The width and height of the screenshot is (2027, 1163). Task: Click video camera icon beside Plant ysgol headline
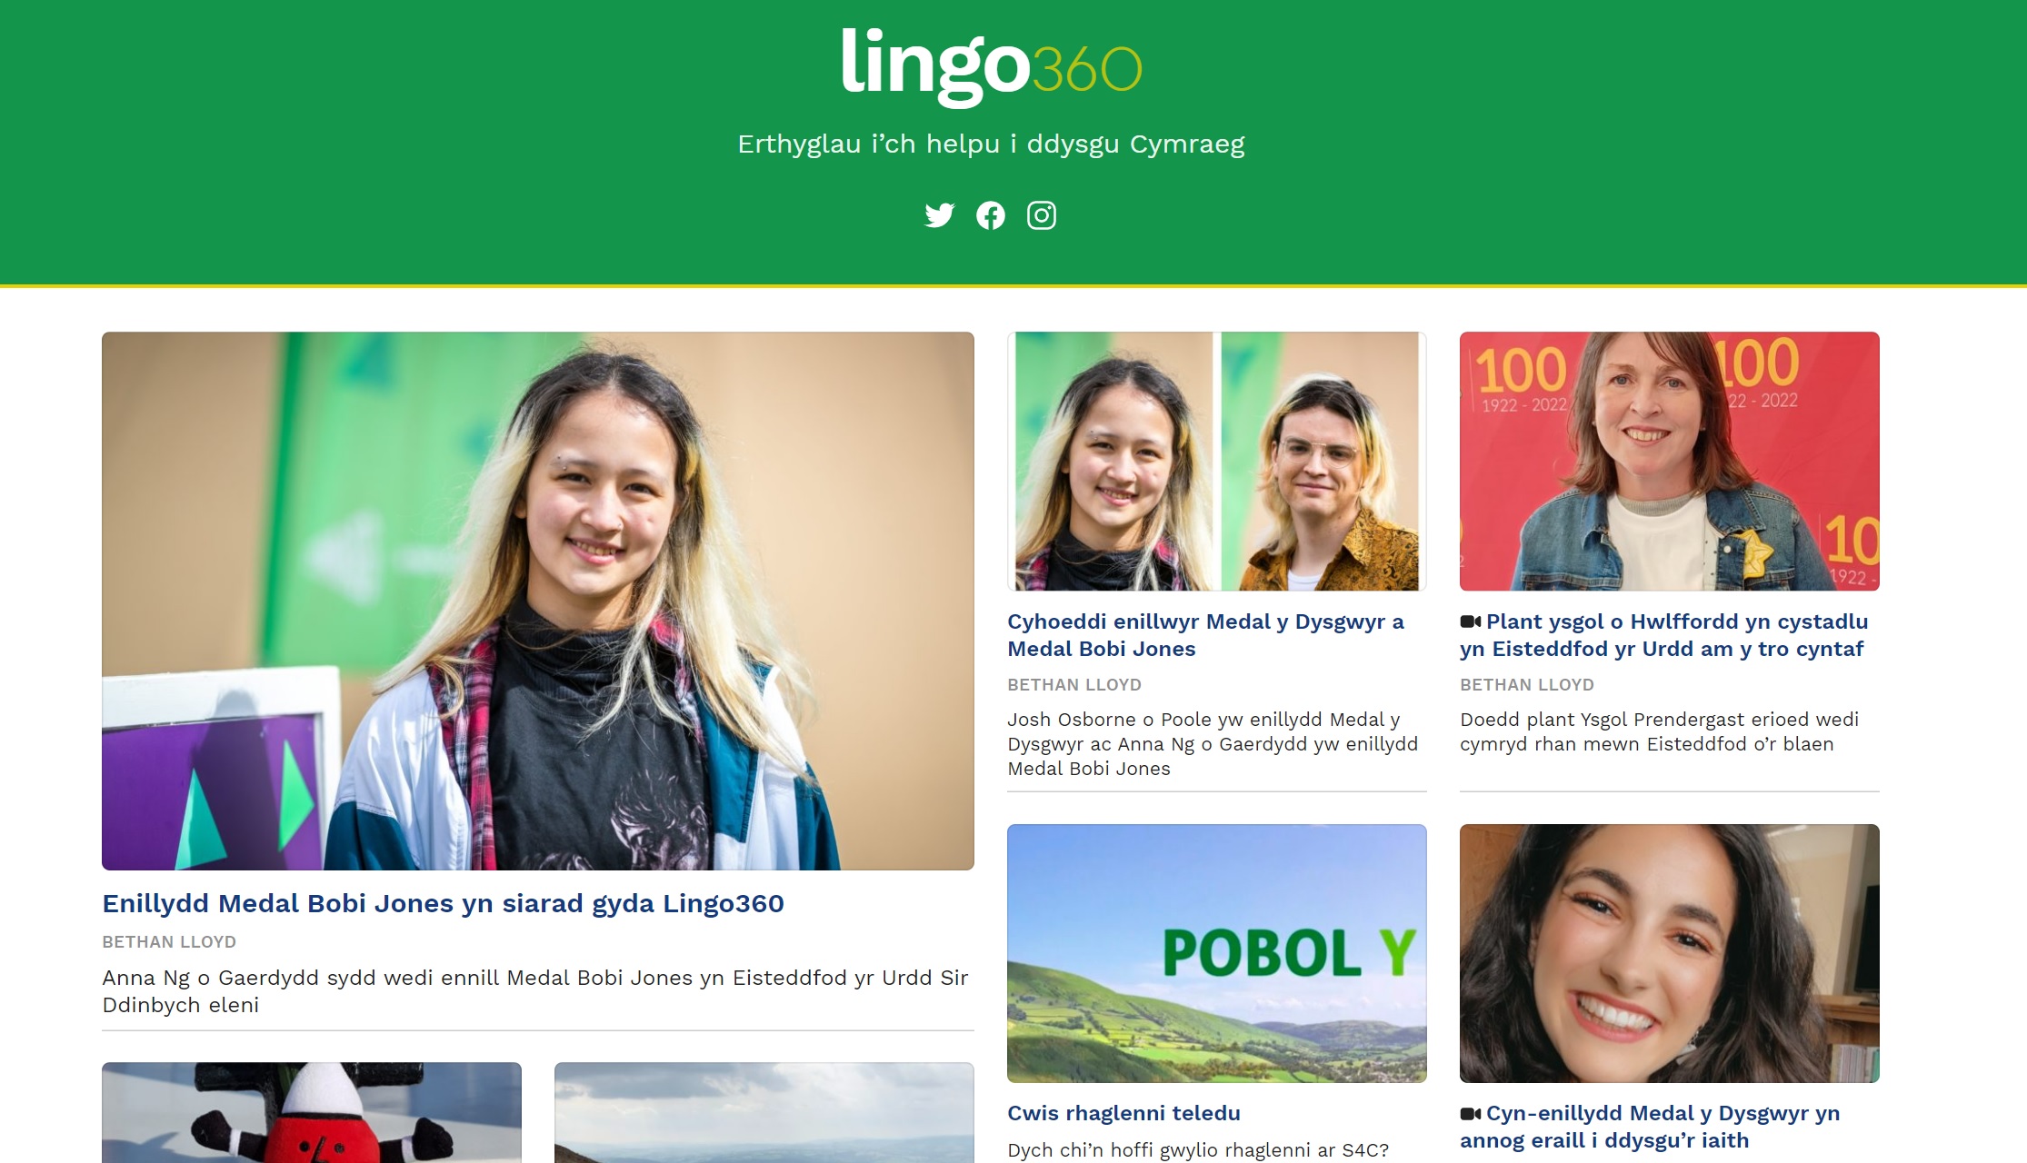[x=1470, y=621]
